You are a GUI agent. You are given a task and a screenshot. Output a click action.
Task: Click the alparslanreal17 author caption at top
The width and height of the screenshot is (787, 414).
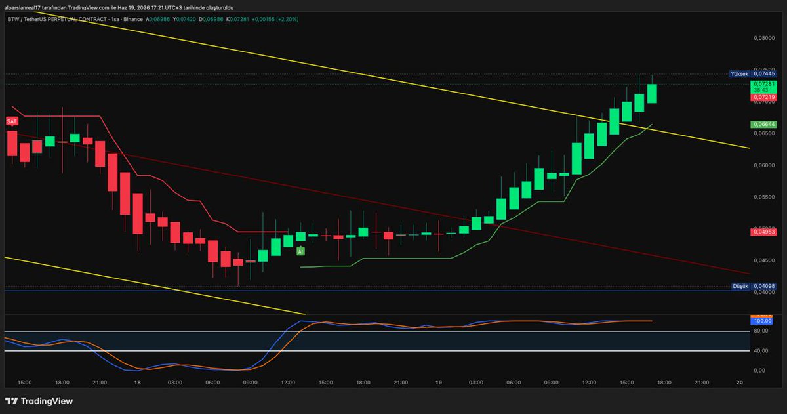click(x=22, y=7)
